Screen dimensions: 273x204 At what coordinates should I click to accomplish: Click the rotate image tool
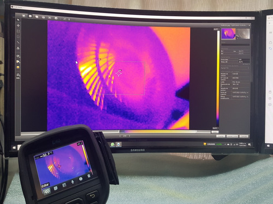pos(18,56)
